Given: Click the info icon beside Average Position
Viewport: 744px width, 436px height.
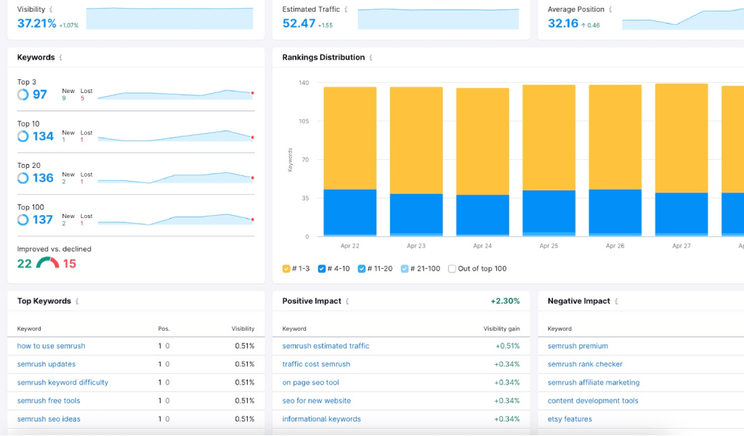Looking at the screenshot, I should click(610, 9).
